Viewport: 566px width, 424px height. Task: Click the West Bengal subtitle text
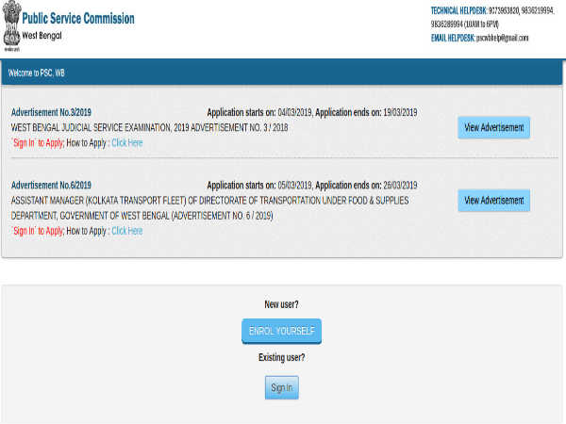[45, 34]
